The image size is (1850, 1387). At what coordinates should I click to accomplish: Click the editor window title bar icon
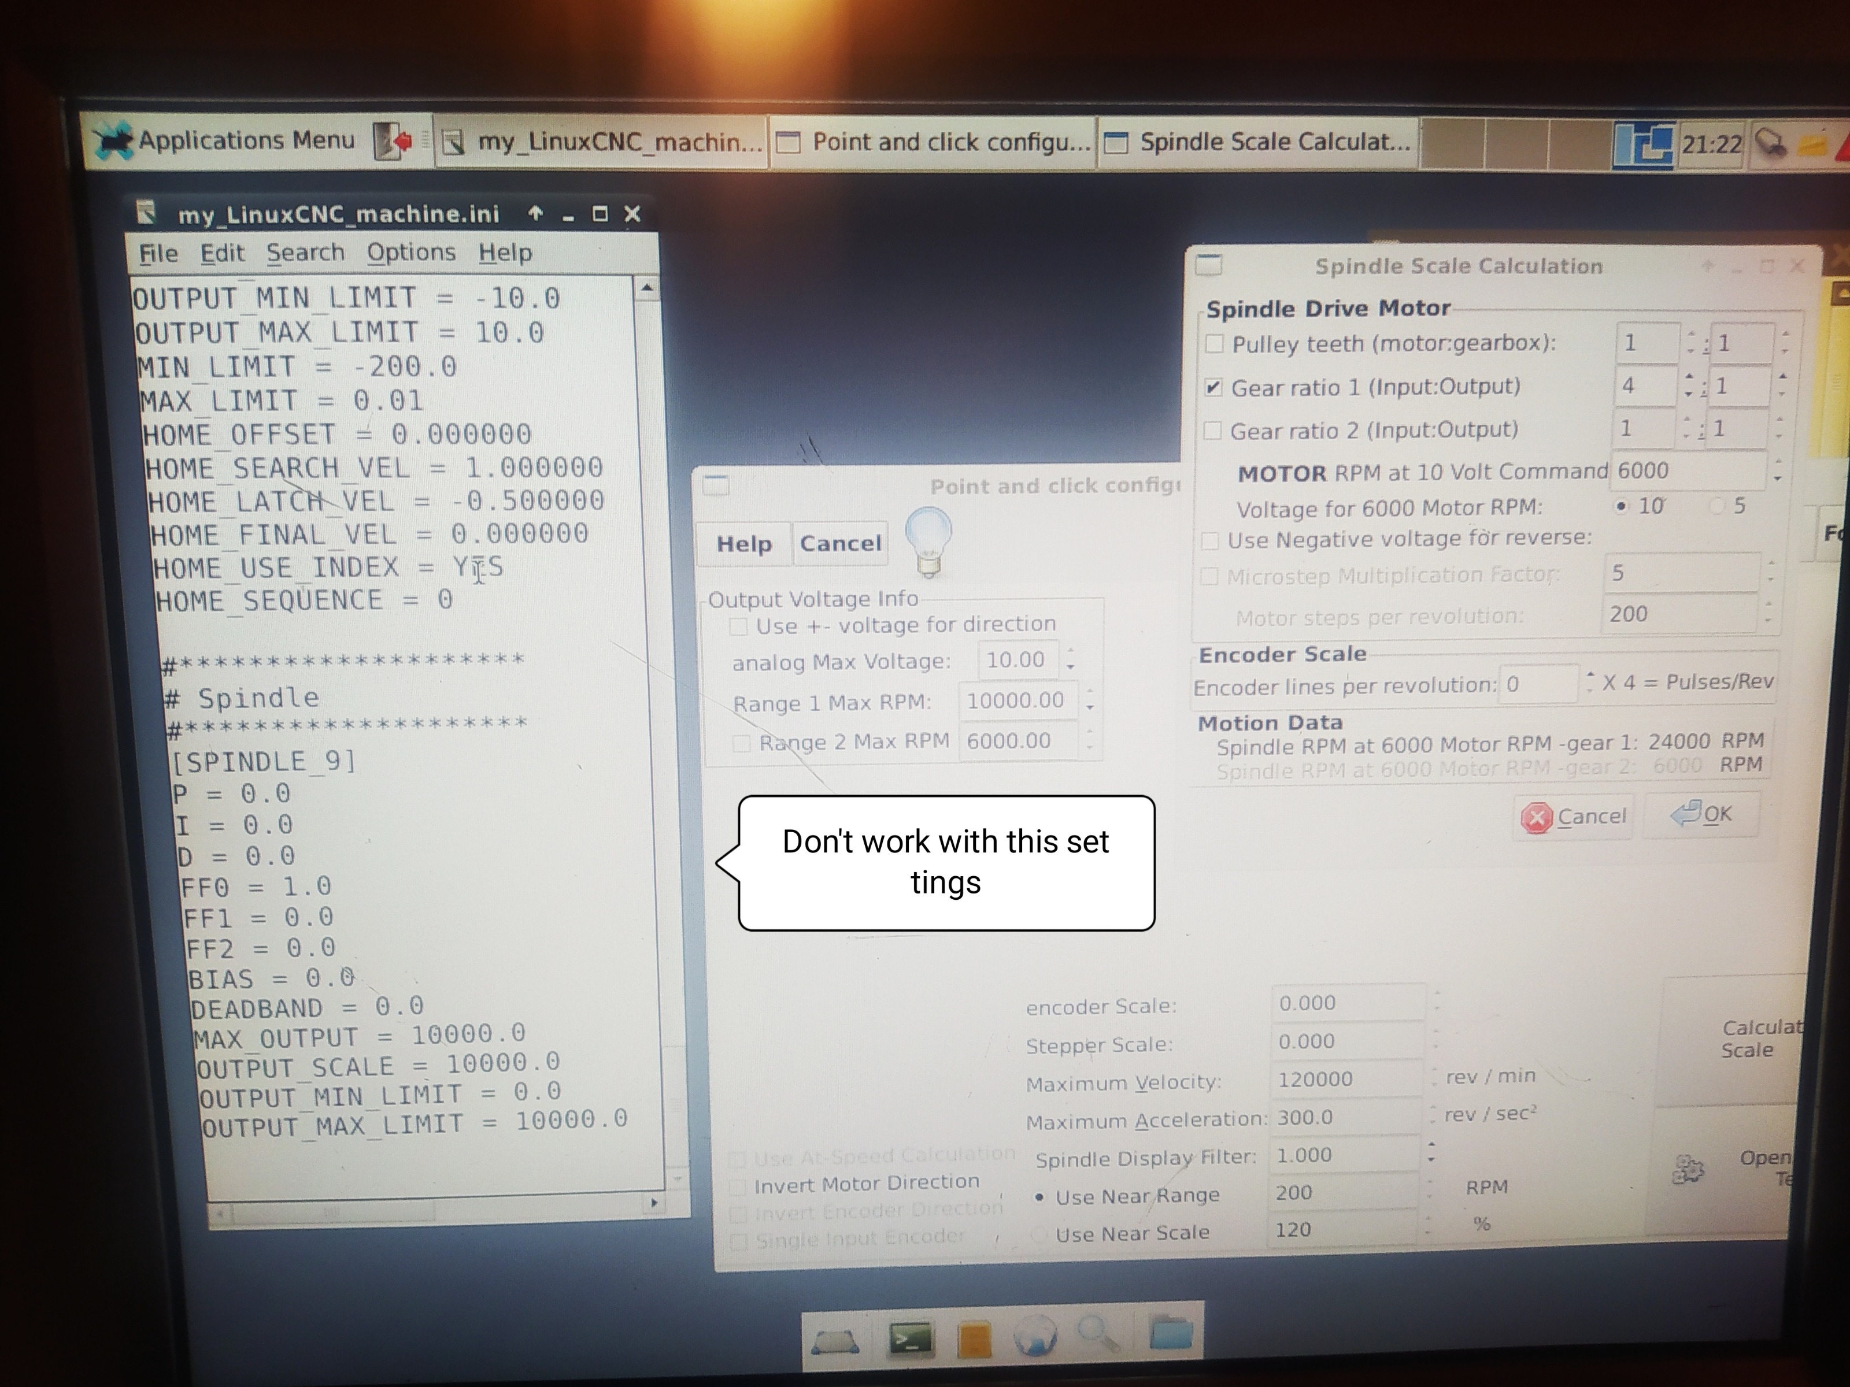pos(146,212)
